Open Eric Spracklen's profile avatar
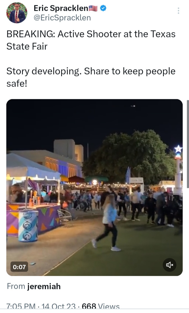The height and width of the screenshot is (313, 189). [x=17, y=13]
